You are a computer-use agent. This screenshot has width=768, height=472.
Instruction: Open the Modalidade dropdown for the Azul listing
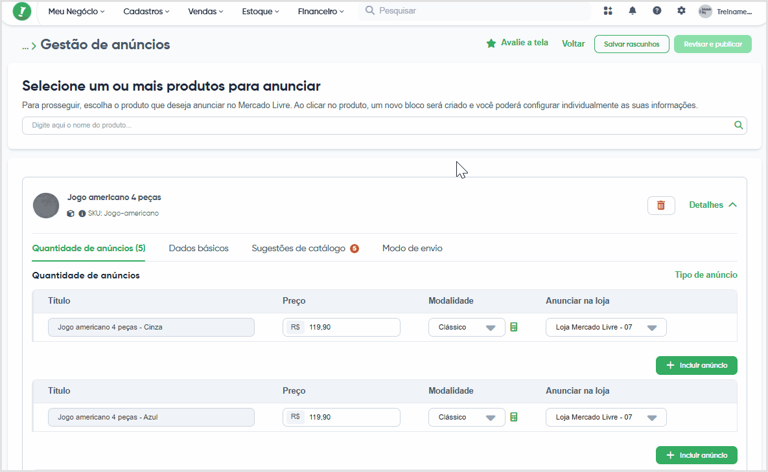[467, 417]
